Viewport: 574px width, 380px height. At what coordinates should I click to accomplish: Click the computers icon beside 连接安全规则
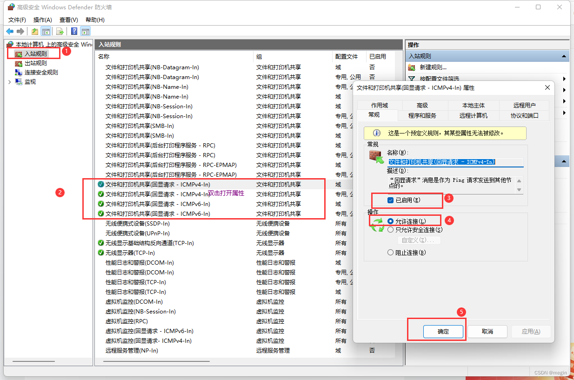19,73
